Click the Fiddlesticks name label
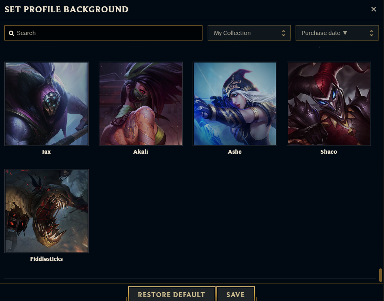Viewport: 384px width, 301px height. pos(46,259)
